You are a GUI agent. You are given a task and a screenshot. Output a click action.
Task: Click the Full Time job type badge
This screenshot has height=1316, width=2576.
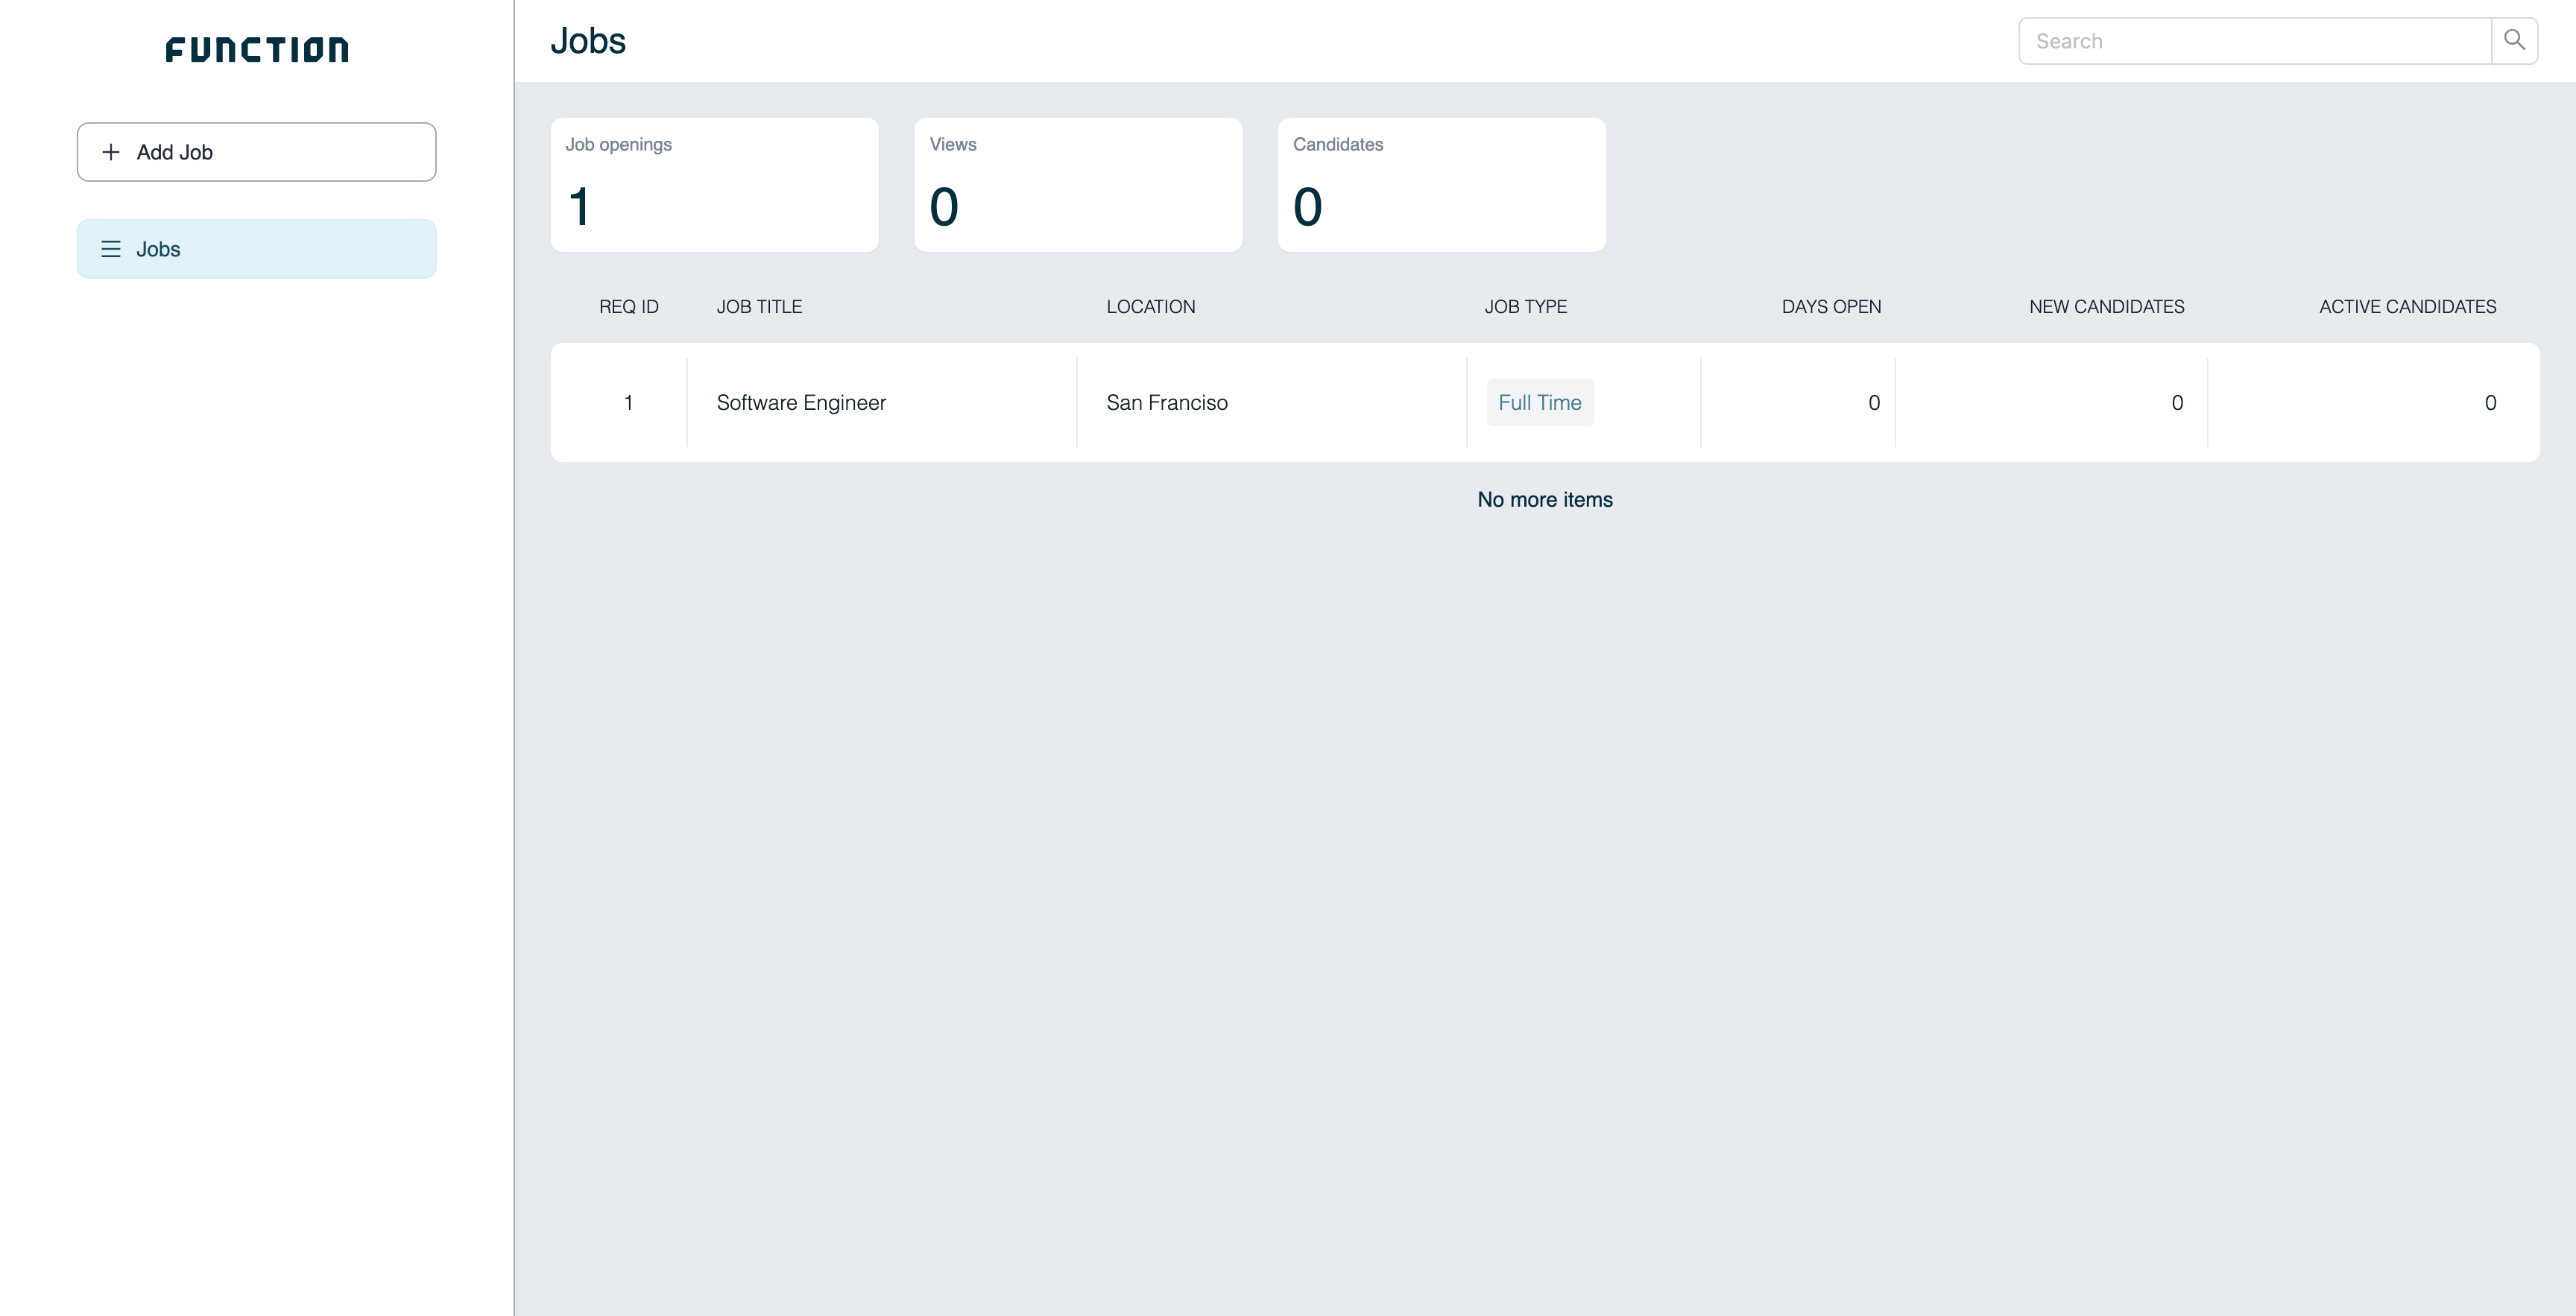pyautogui.click(x=1539, y=403)
